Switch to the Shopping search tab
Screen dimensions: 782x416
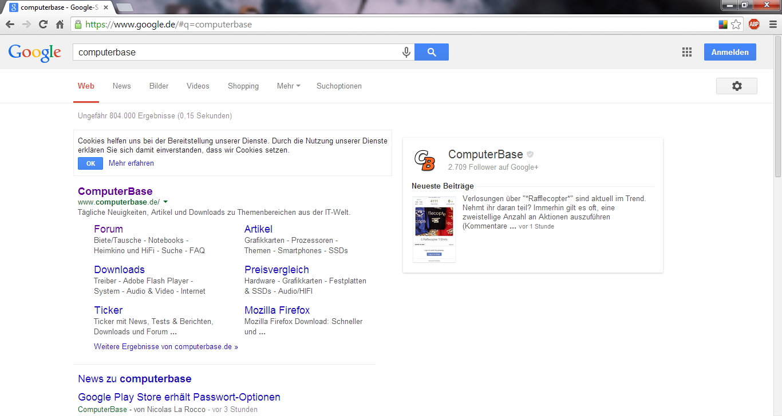pos(243,86)
